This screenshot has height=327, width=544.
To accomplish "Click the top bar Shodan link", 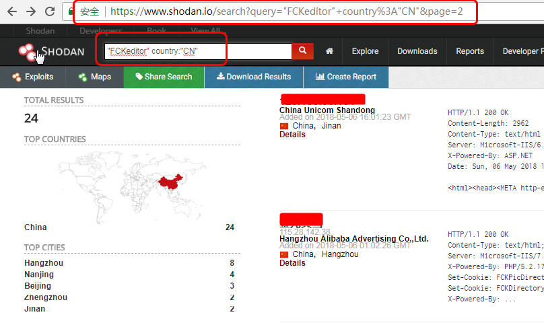I will (x=40, y=31).
